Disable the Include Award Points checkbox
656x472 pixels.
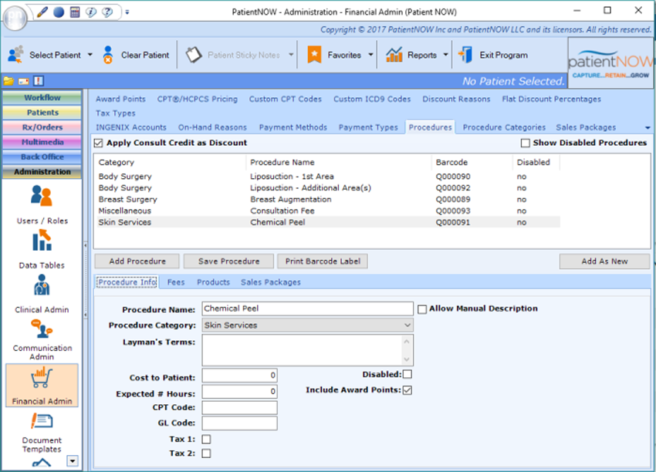(407, 390)
